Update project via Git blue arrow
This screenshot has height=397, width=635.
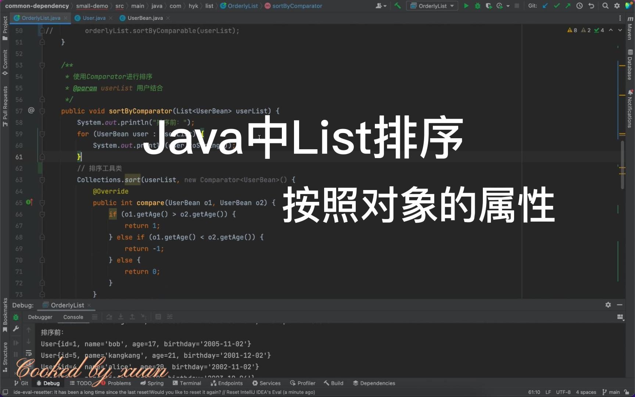545,6
